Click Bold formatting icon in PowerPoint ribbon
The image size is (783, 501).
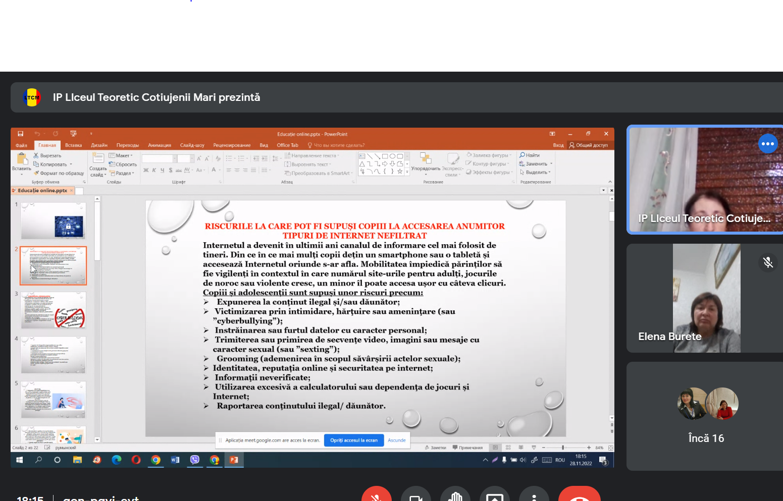coord(146,170)
